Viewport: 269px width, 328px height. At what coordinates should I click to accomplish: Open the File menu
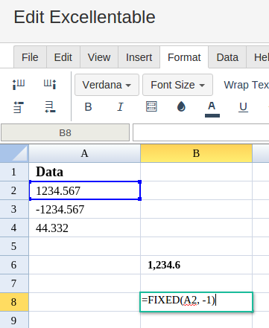pos(30,57)
